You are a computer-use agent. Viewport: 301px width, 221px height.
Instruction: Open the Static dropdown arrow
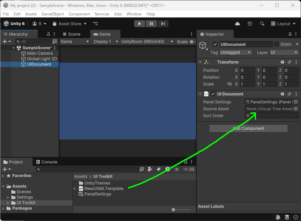297,44
